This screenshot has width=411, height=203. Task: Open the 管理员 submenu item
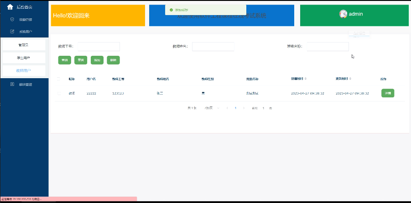24,45
